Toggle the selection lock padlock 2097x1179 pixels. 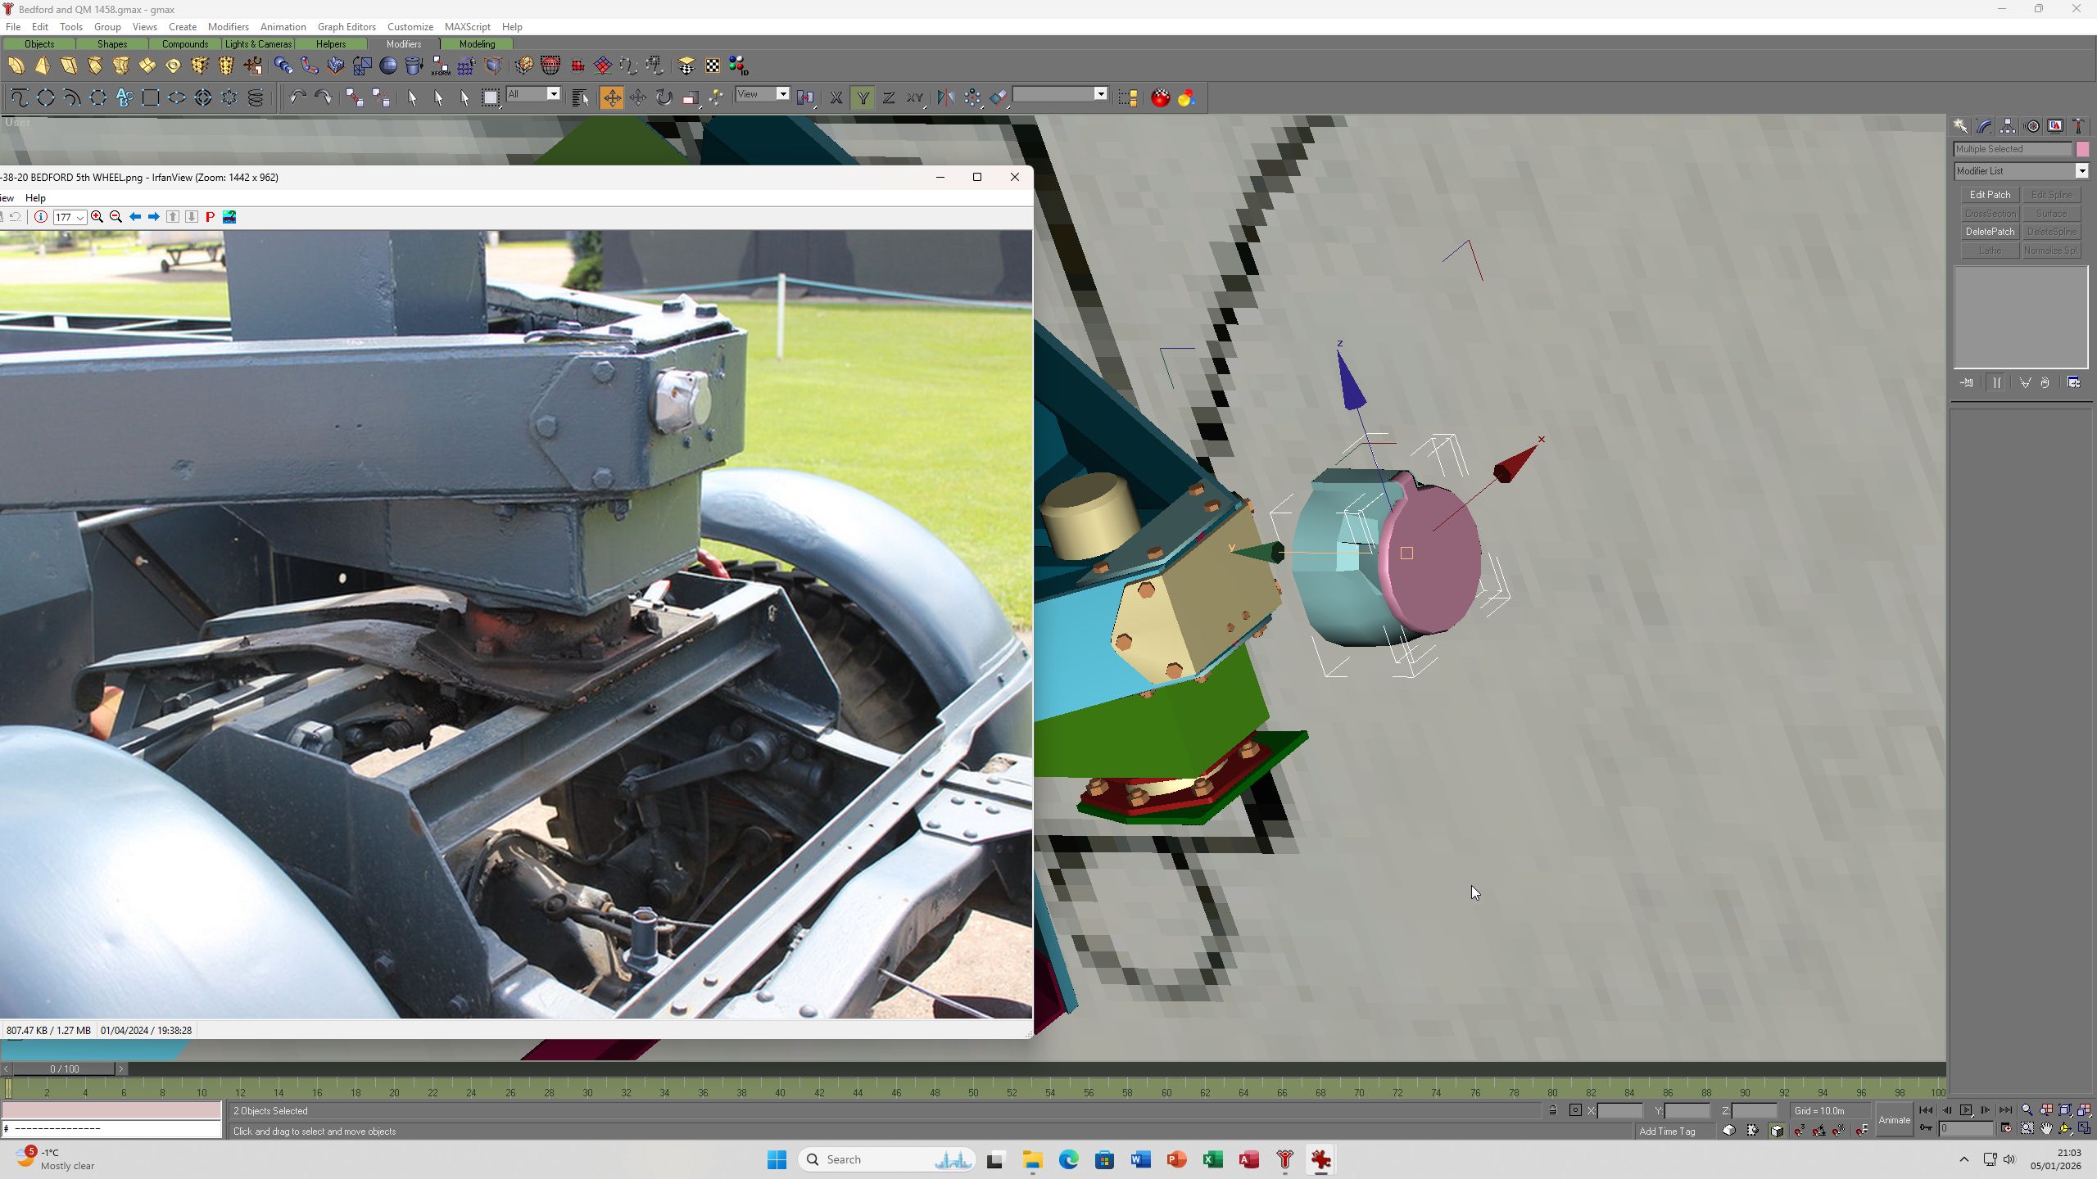(x=1552, y=1110)
